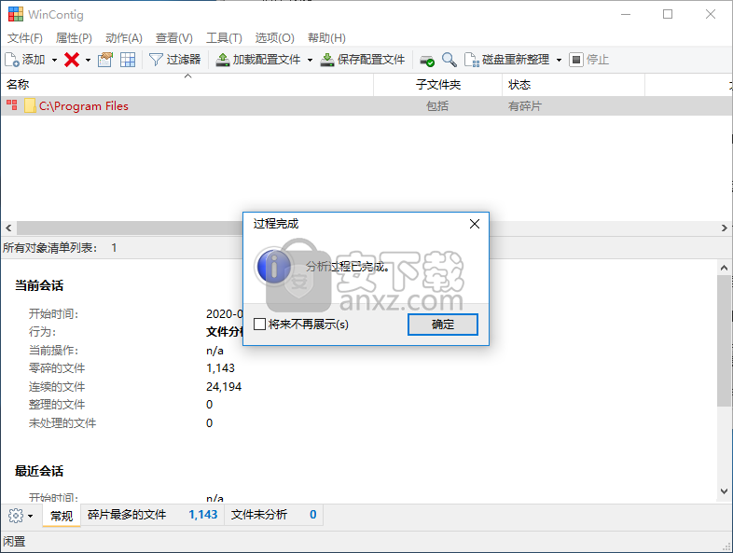The image size is (733, 553).
Task: Open the Properties (P) menu
Action: coord(74,38)
